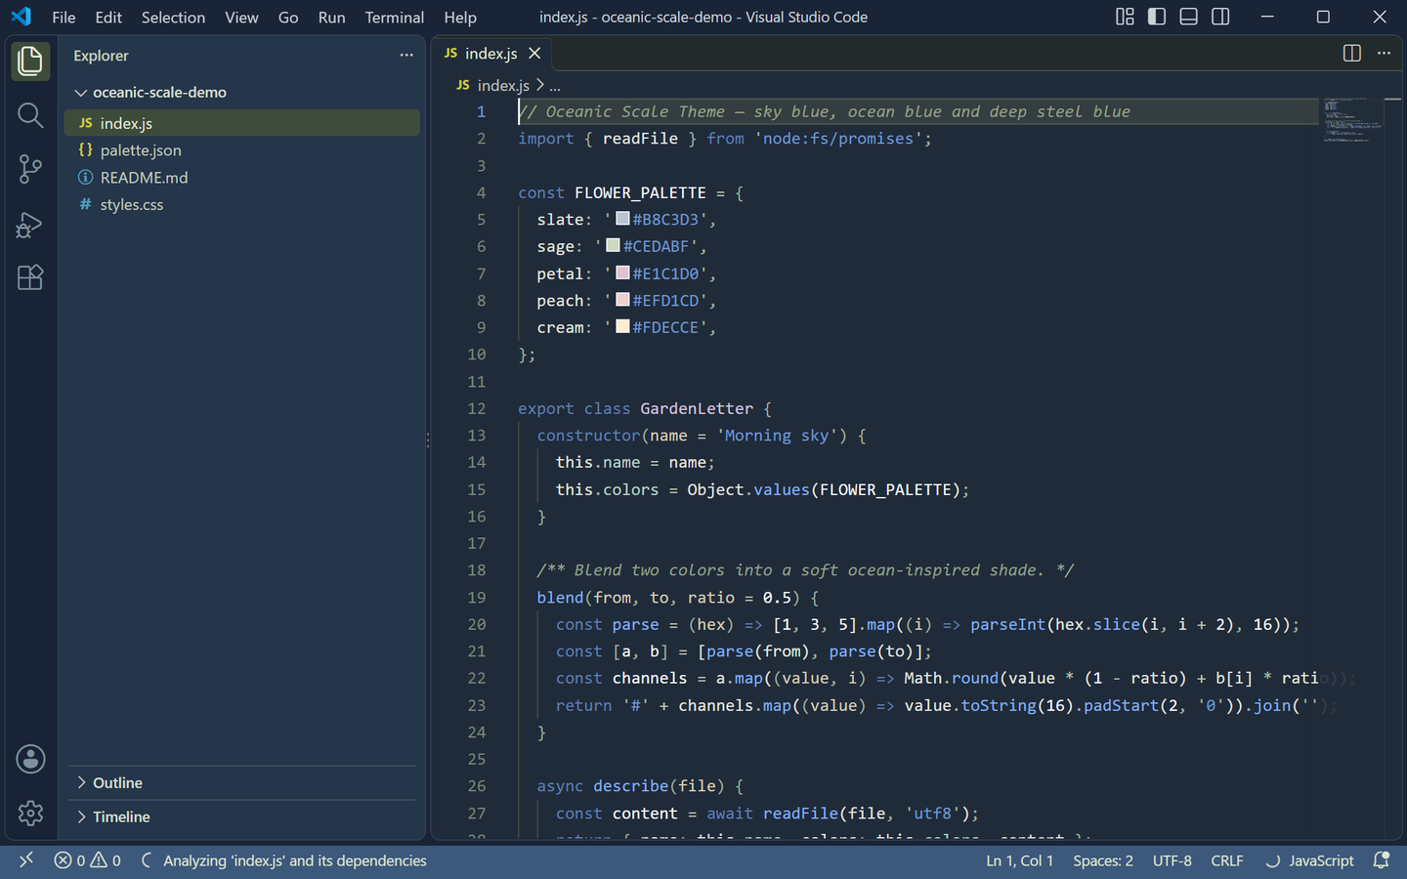The height and width of the screenshot is (879, 1407).
Task: Click line number 12 in the gutter
Action: coord(477,408)
